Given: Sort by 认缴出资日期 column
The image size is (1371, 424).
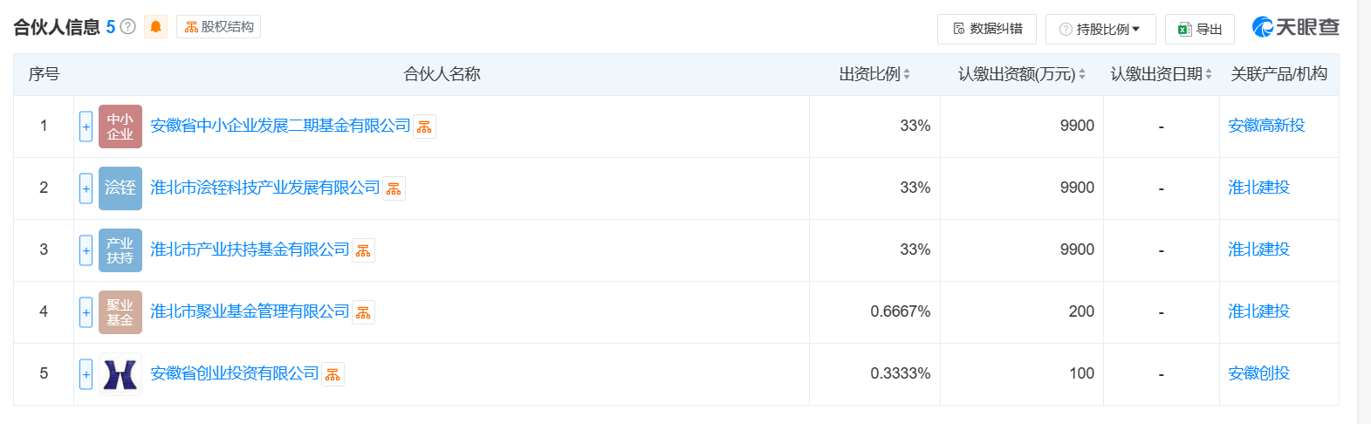Looking at the screenshot, I should pyautogui.click(x=1161, y=74).
